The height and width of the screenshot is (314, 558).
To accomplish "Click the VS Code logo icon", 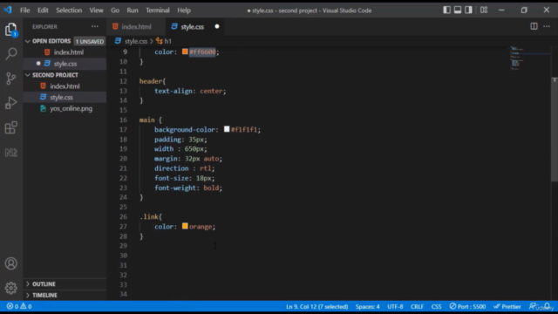I will point(8,10).
